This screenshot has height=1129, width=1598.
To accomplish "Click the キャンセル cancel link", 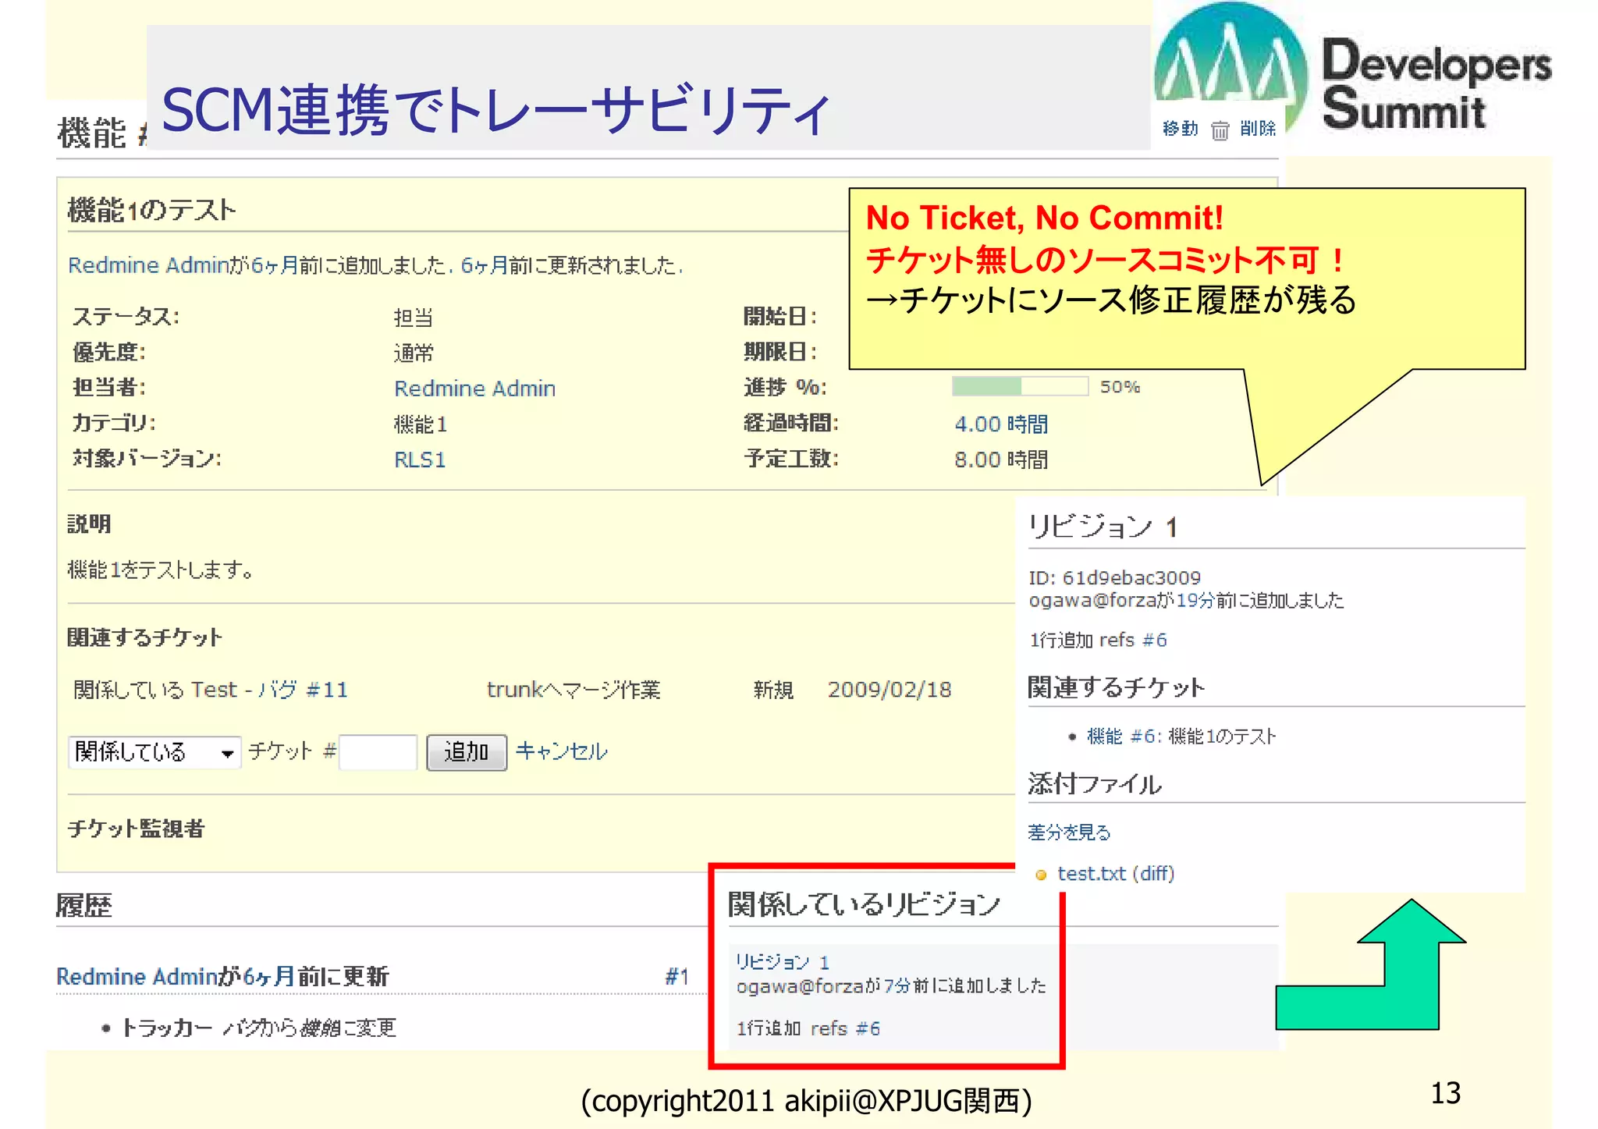I will 561,751.
